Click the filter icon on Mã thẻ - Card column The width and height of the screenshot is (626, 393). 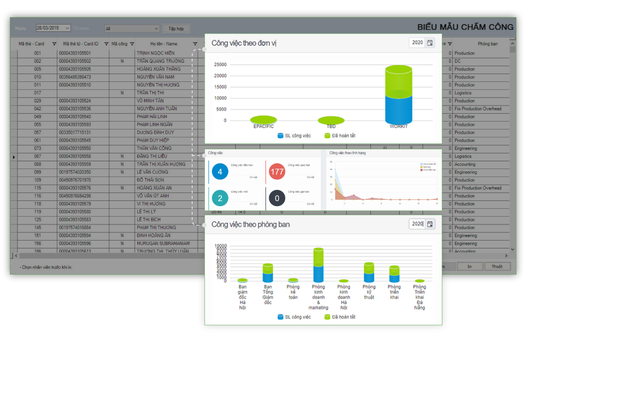(x=54, y=44)
